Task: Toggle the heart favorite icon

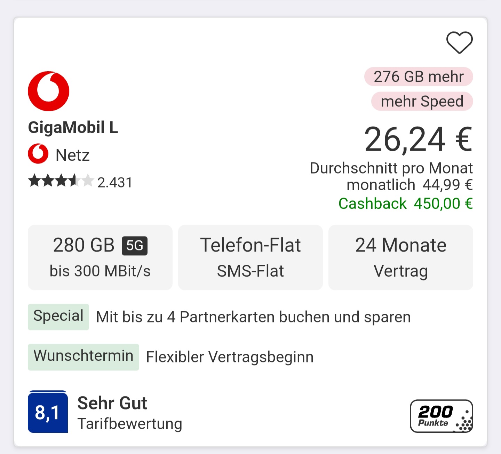Action: coord(459,42)
